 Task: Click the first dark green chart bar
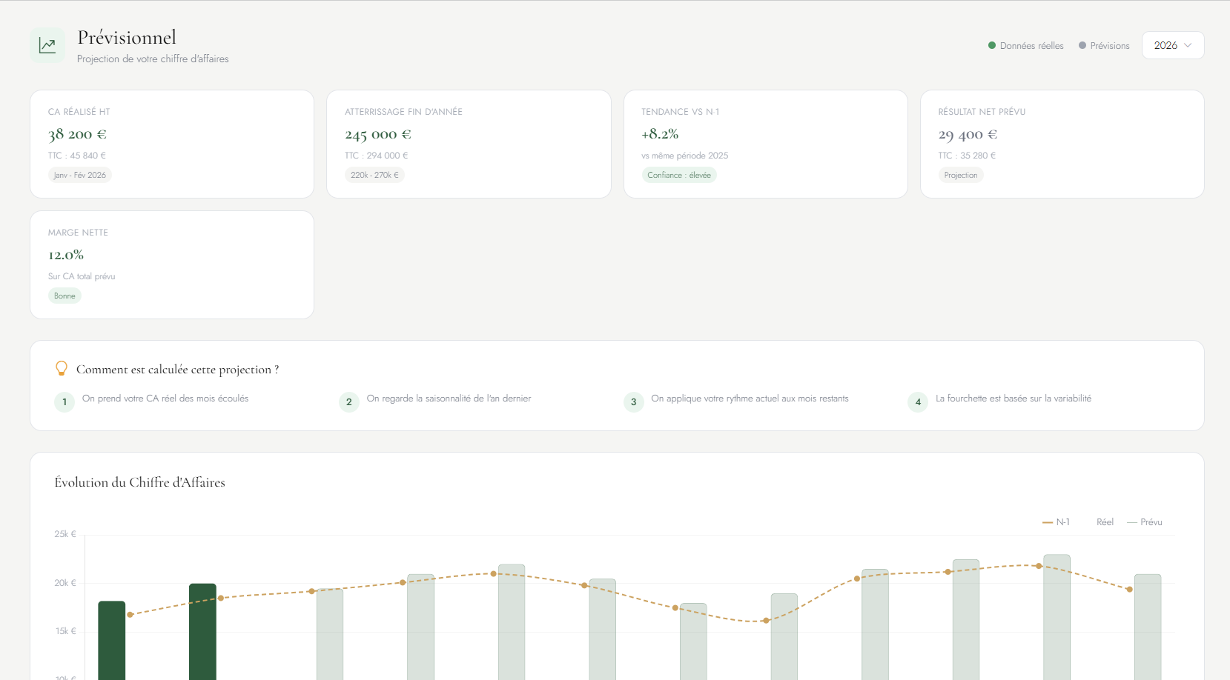(112, 640)
